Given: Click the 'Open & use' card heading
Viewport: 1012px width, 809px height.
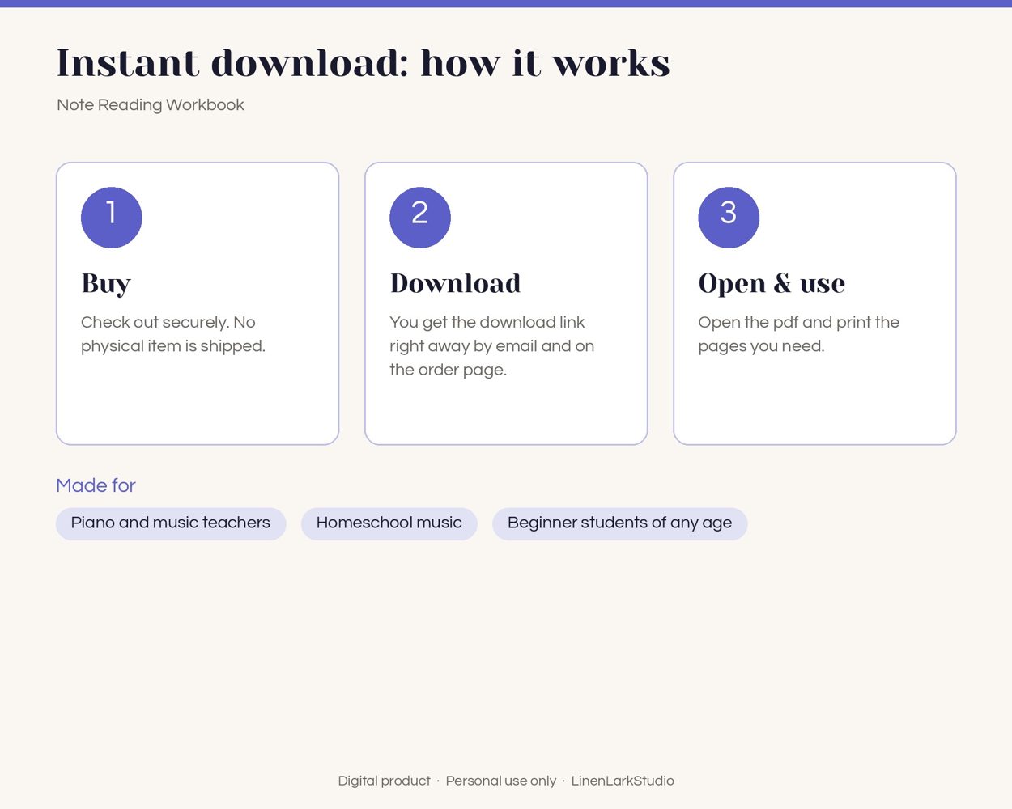Looking at the screenshot, I should (772, 284).
